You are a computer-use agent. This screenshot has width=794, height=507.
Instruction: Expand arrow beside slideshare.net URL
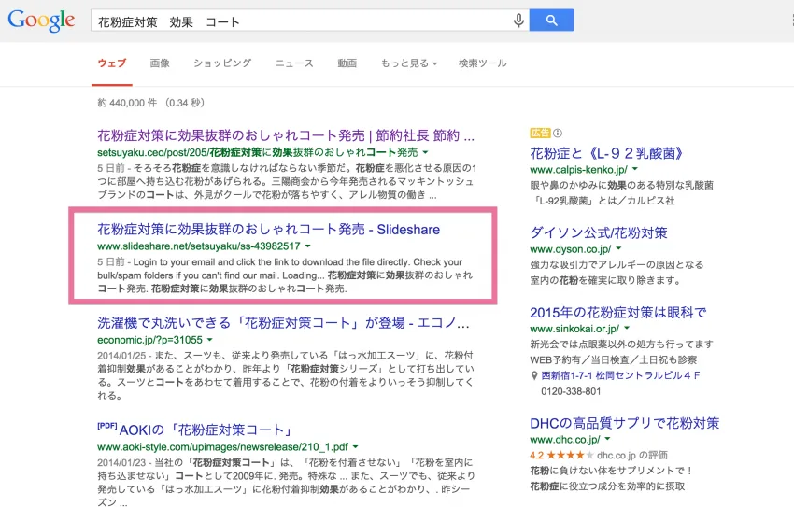point(308,246)
